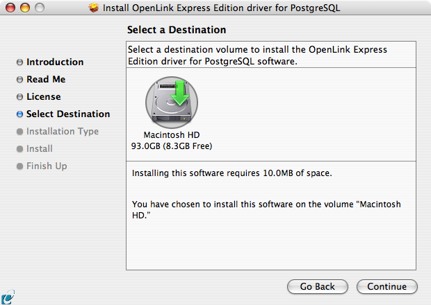Close the installer window
431x305 pixels.
click(x=10, y=8)
